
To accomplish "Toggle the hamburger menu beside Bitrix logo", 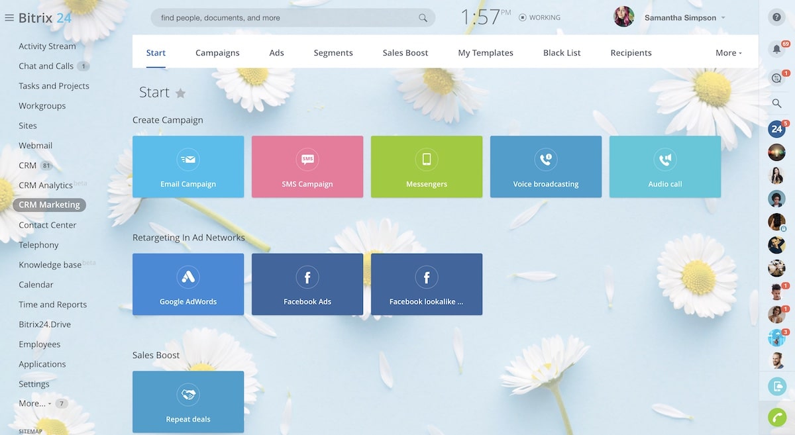I will 9,18.
